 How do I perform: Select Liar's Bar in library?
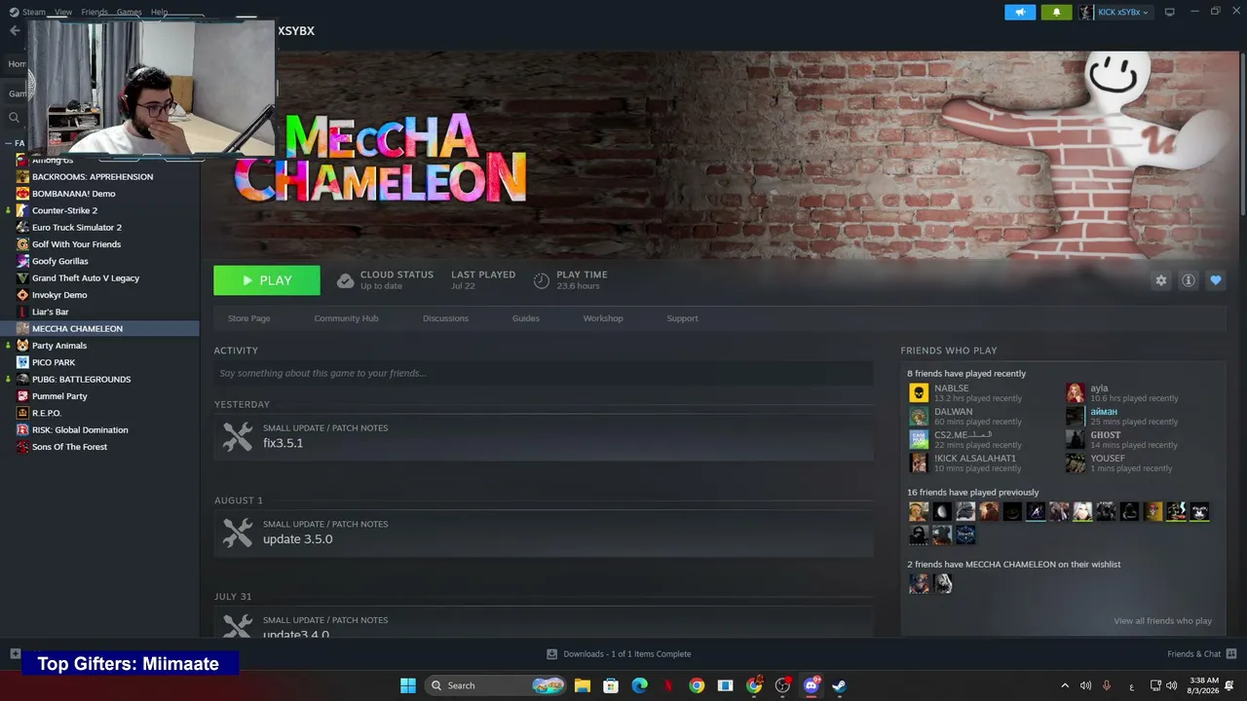click(x=50, y=312)
